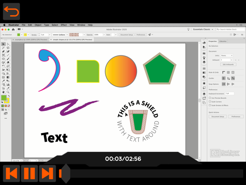This screenshot has height=185, width=246.
Task: Switch to example.ai document tab
Action: pyautogui.click(x=31, y=40)
